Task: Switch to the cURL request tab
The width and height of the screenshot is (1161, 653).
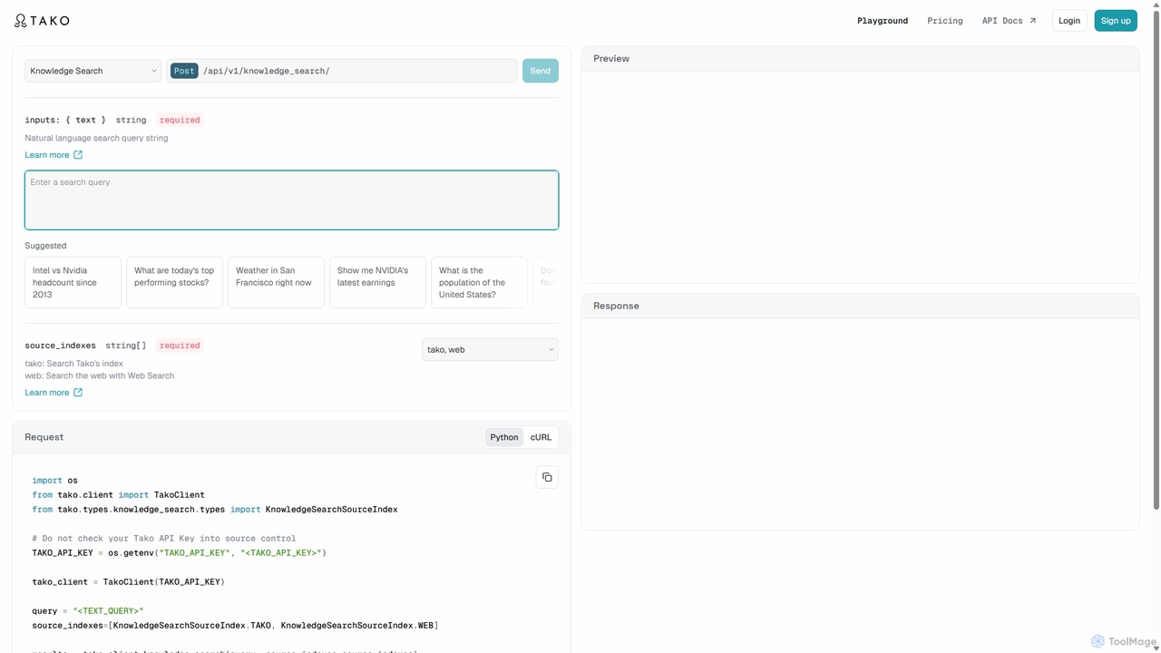Action: coord(541,437)
